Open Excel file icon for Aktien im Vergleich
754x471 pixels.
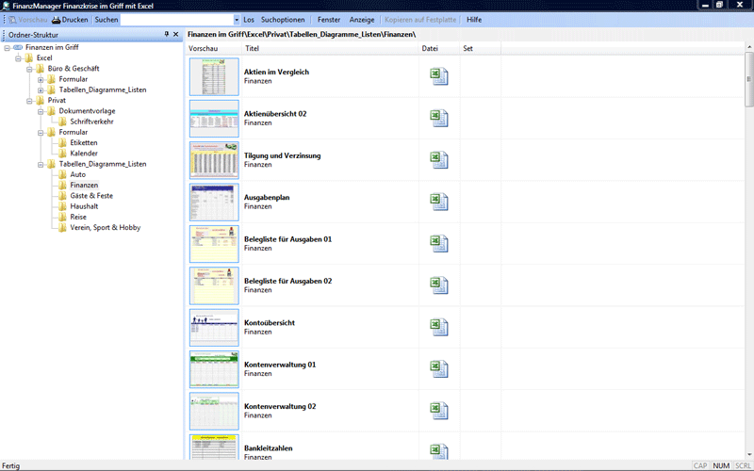tap(439, 76)
